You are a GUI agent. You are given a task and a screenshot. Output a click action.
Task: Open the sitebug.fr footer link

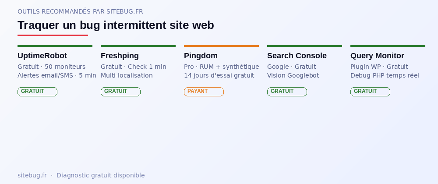tap(32, 175)
